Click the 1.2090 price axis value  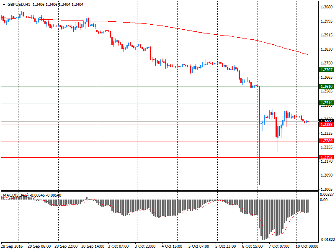pos(327,175)
